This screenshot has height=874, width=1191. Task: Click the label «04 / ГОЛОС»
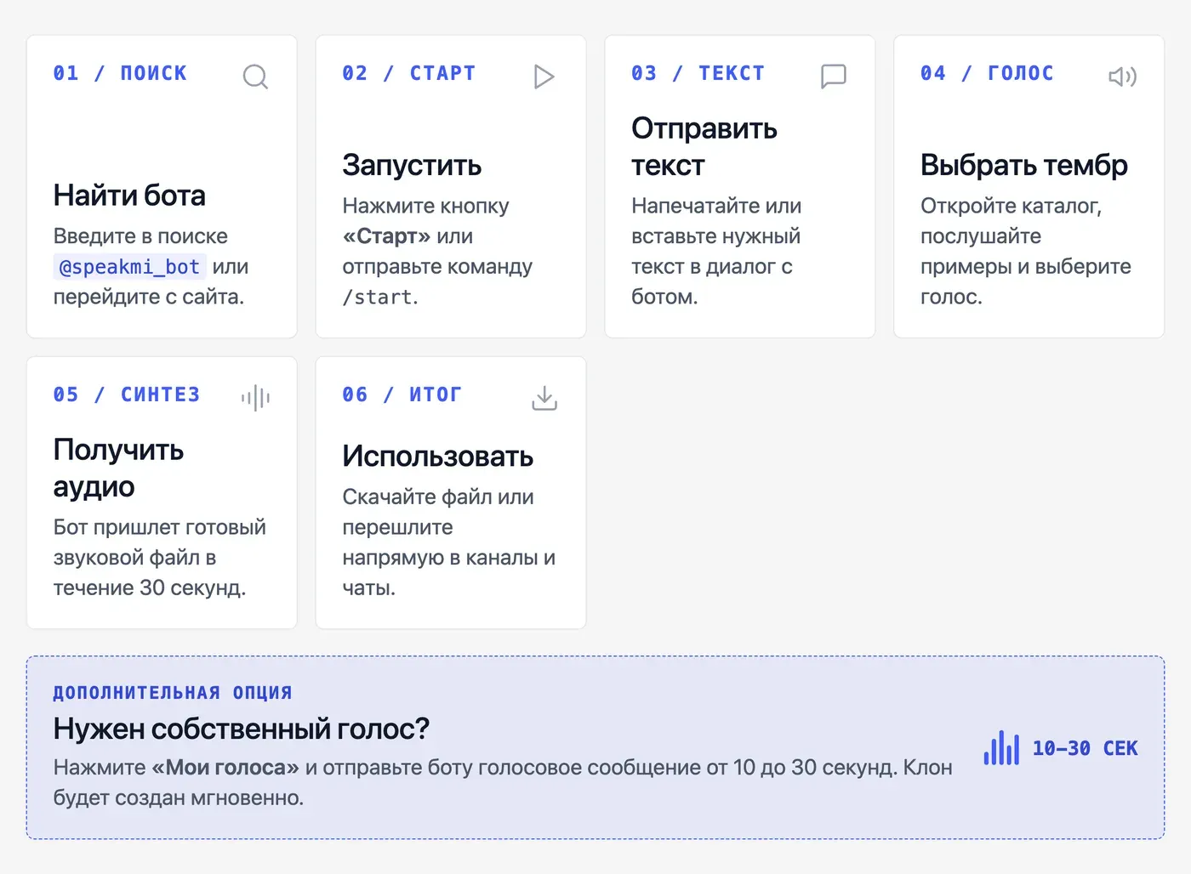coord(987,73)
